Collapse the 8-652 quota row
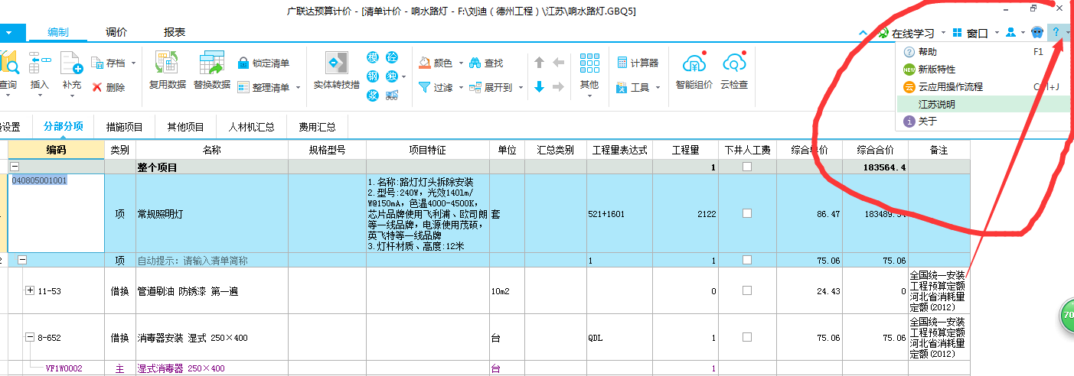The width and height of the screenshot is (1074, 376). 31,337
